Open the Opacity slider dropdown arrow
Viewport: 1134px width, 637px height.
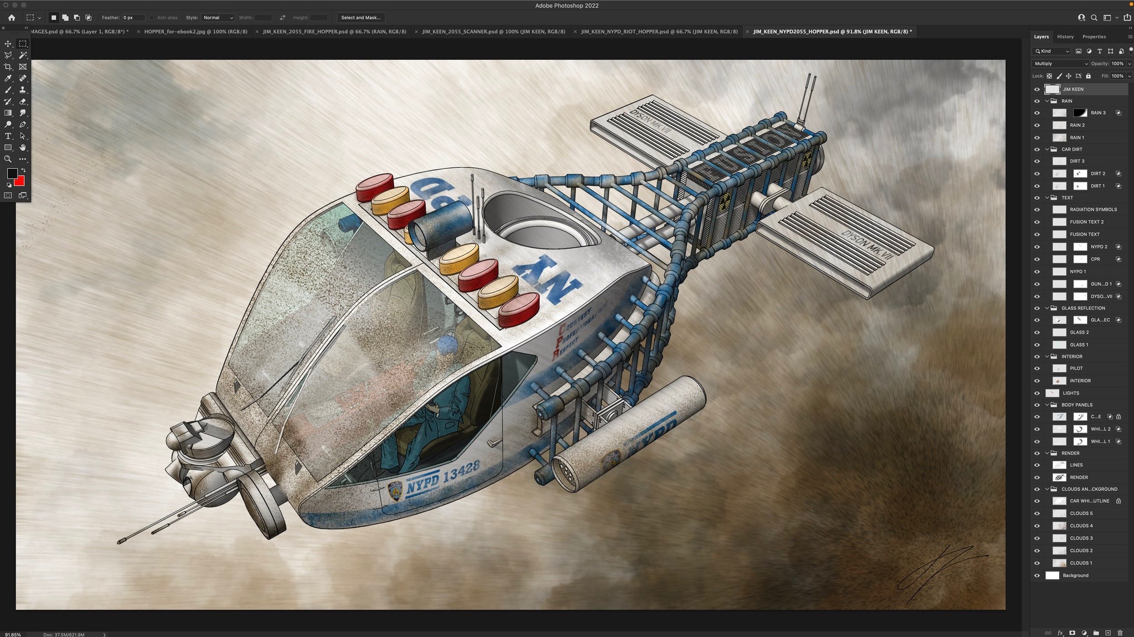1129,63
